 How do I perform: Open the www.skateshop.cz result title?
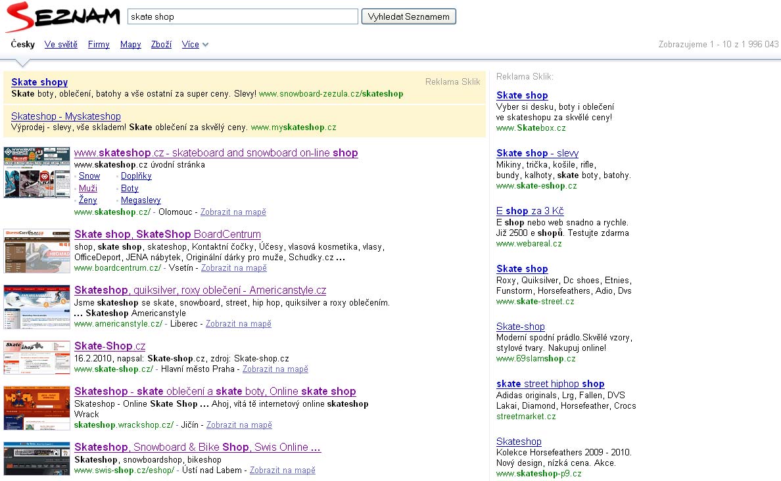click(216, 153)
